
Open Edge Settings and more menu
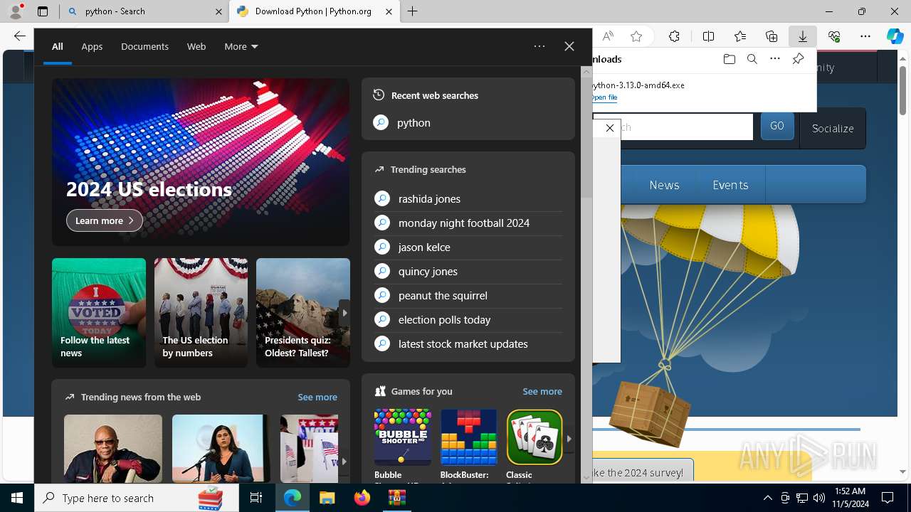865,36
